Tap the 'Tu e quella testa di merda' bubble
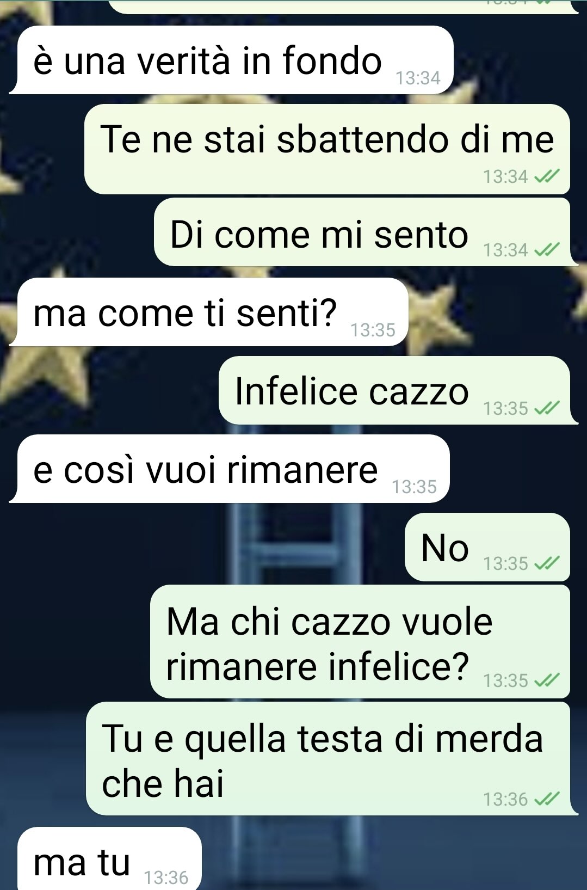The height and width of the screenshot is (890, 587). tap(332, 758)
